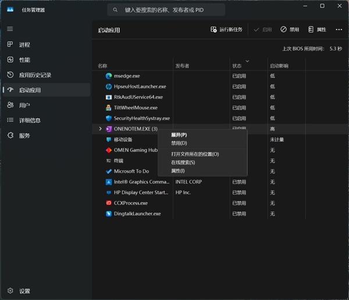Open the 服务 (Services) page

click(24, 135)
